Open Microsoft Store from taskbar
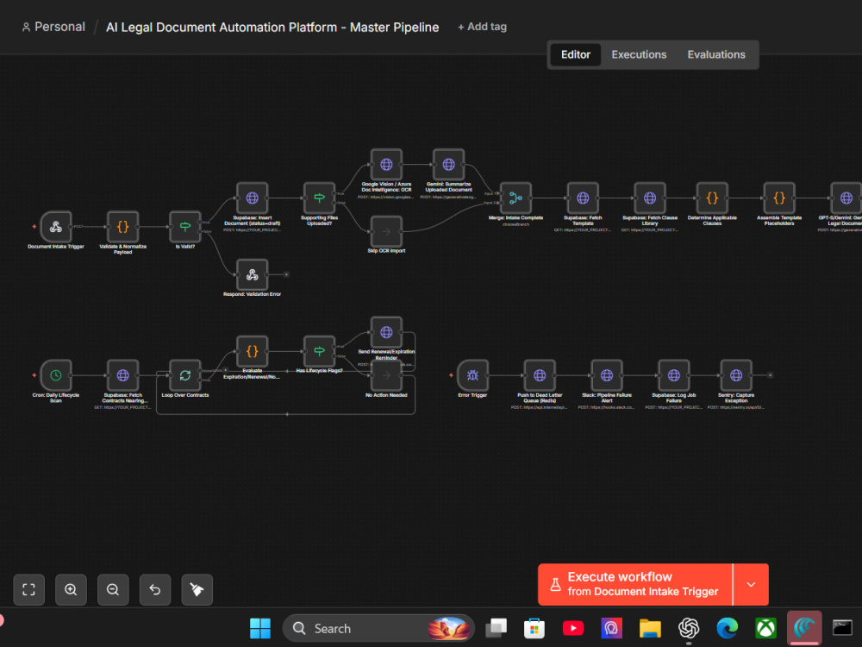The height and width of the screenshot is (647, 862). pyautogui.click(x=534, y=628)
